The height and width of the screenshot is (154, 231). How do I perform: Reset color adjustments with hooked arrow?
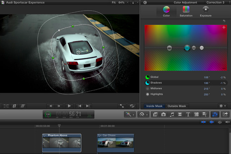[224, 21]
